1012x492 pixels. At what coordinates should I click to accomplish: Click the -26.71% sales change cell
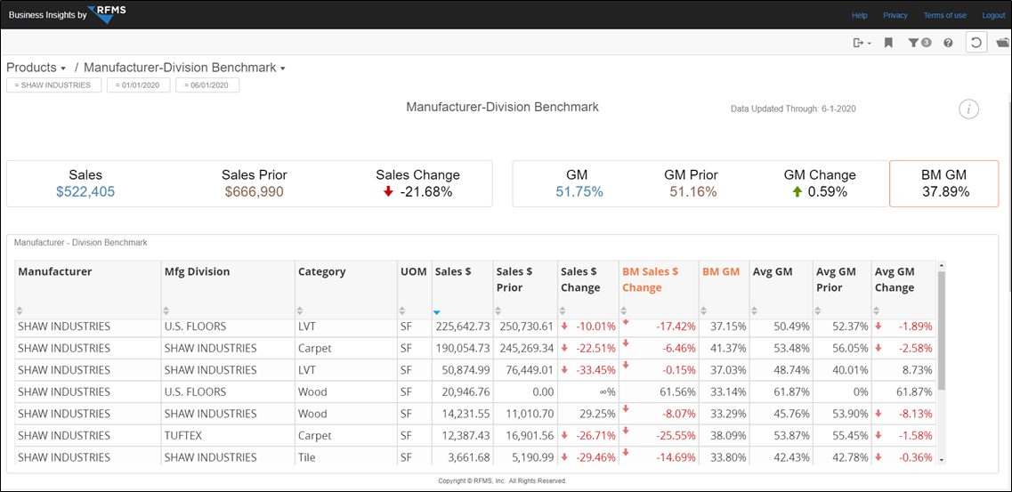[587, 435]
